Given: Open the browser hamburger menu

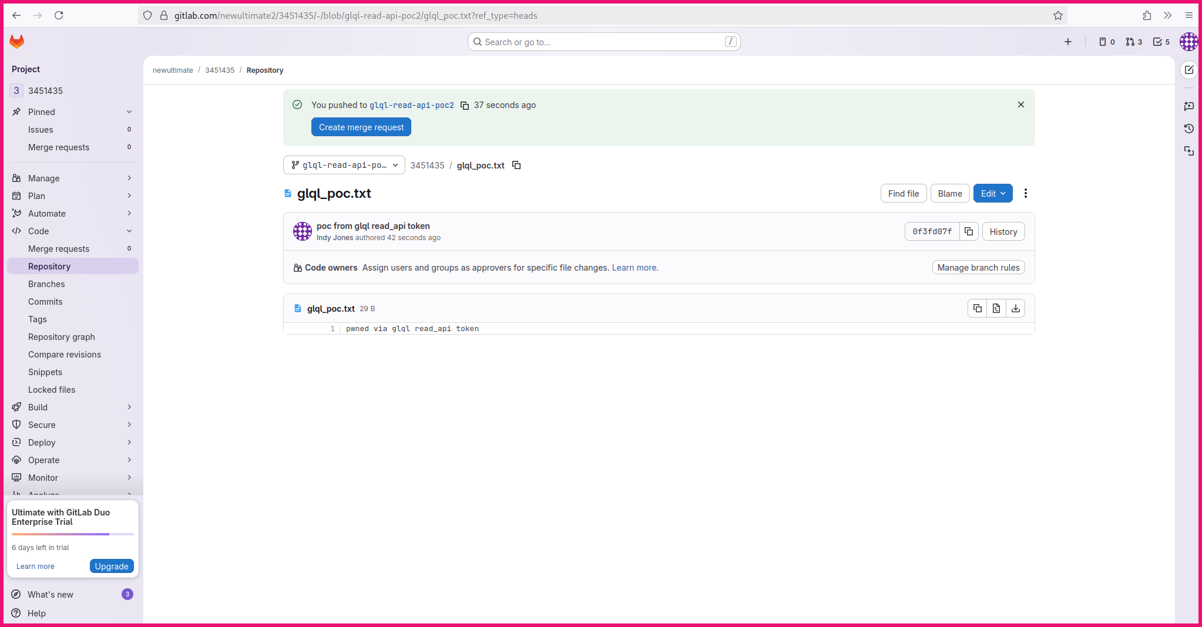Looking at the screenshot, I should click(x=1189, y=15).
